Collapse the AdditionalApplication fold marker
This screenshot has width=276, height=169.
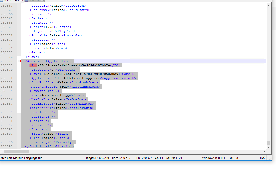click(19, 61)
